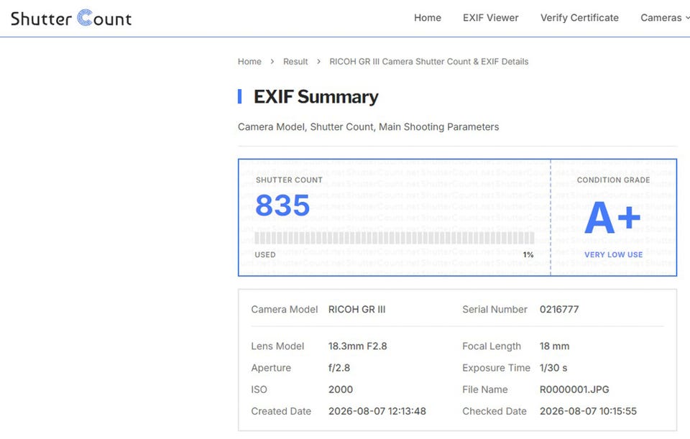Select aperture value f/2.8
Image resolution: width=690 pixels, height=439 pixels.
339,368
